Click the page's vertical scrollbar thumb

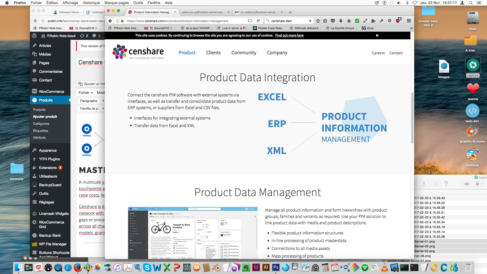tap(412, 118)
